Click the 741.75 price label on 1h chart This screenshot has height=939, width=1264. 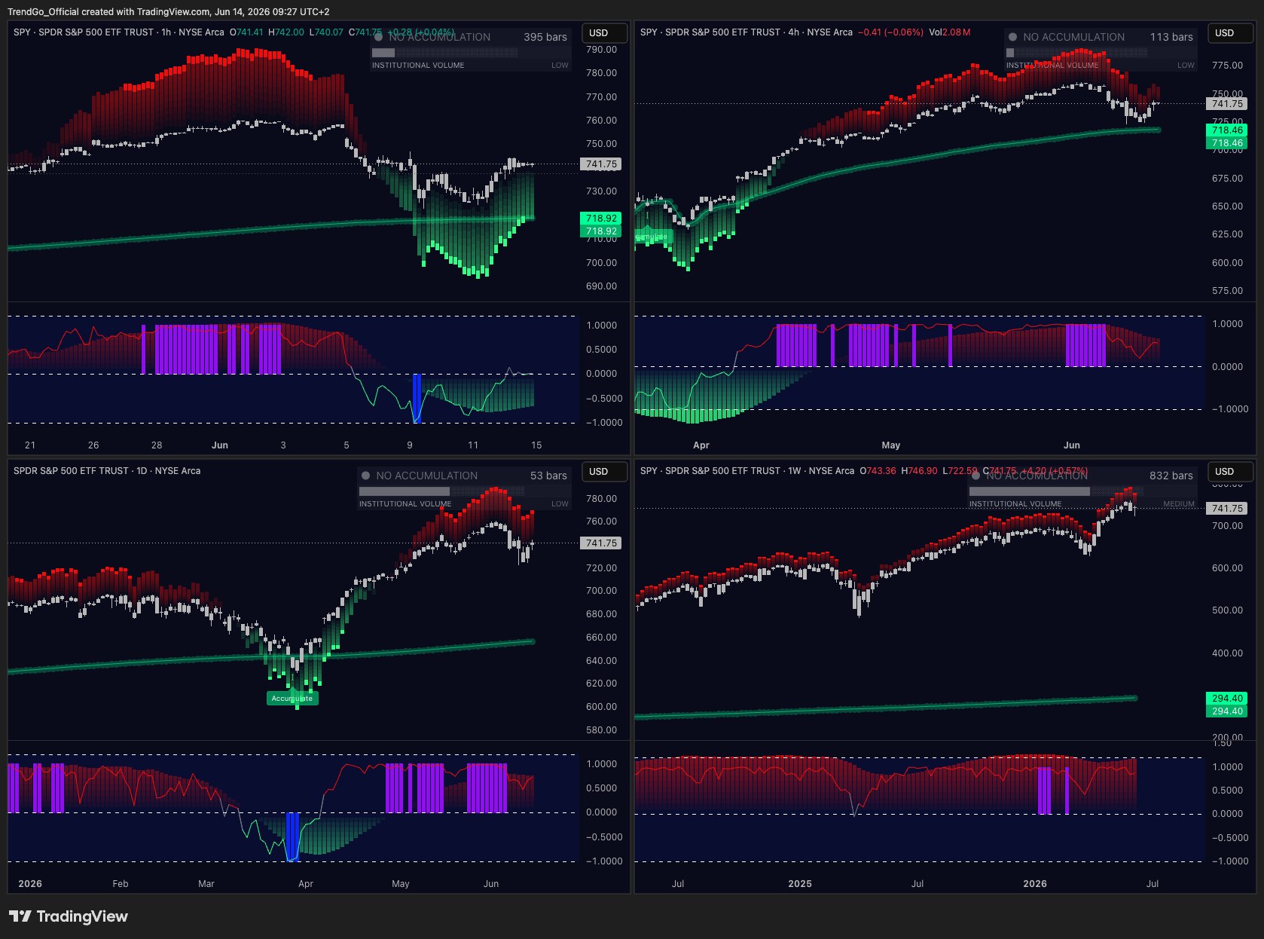[x=601, y=164]
